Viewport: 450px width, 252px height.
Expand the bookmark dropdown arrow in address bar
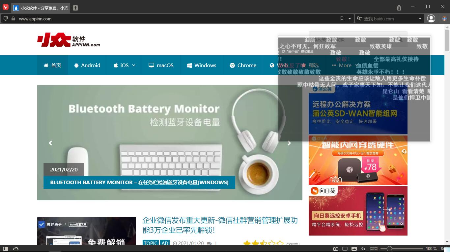point(350,19)
